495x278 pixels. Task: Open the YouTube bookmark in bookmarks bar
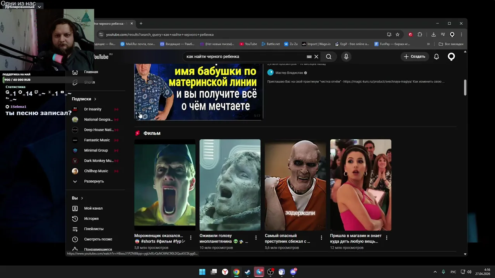point(248,44)
